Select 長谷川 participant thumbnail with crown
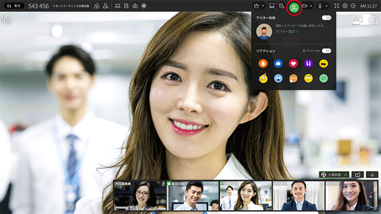 tap(193, 196)
